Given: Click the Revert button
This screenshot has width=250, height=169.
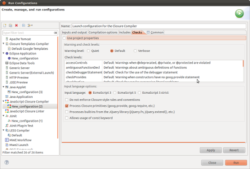Looking at the screenshot, I should (234, 150).
